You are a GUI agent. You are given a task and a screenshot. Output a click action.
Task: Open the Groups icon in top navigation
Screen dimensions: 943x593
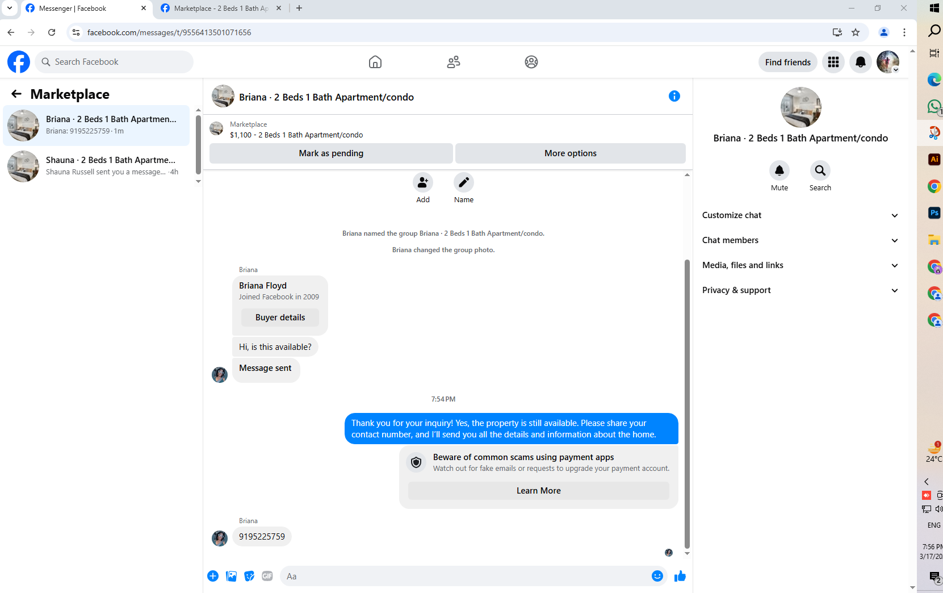coord(531,62)
